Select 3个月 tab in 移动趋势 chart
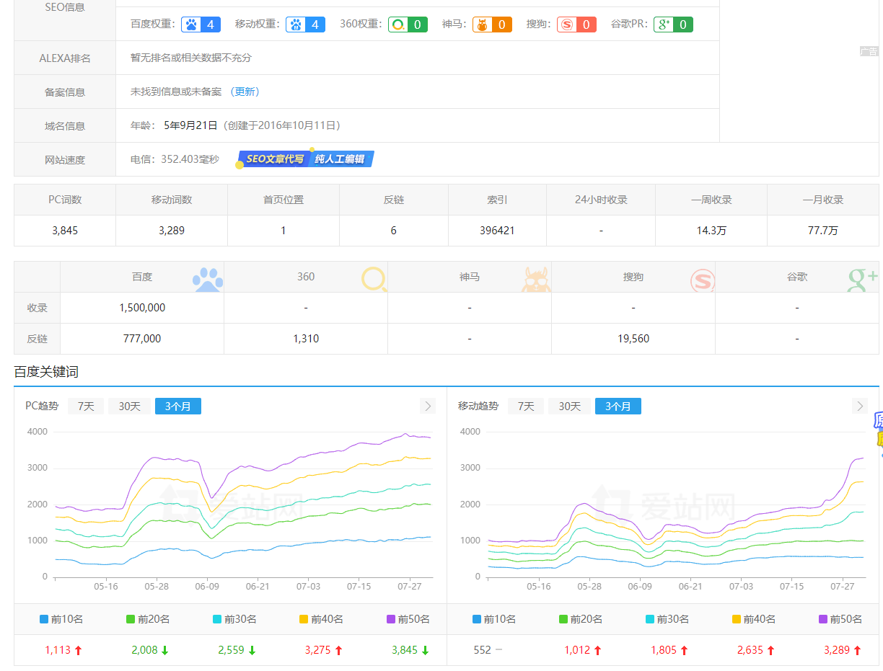 coord(618,406)
